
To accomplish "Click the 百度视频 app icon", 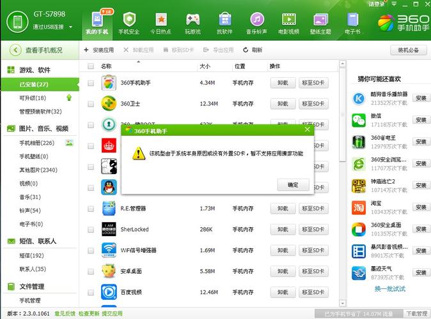I will pyautogui.click(x=109, y=292).
